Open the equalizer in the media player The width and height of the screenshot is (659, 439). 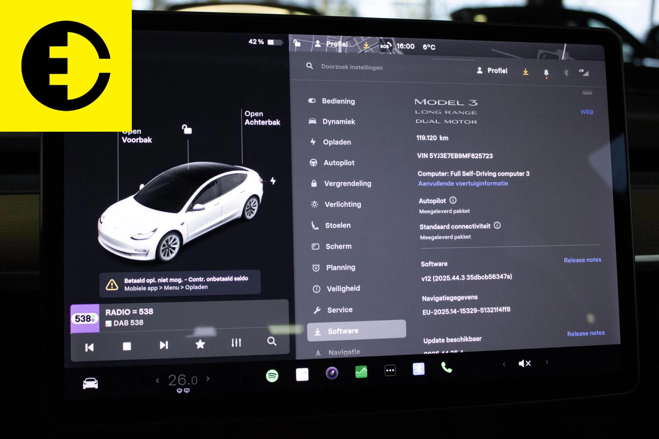pos(236,342)
